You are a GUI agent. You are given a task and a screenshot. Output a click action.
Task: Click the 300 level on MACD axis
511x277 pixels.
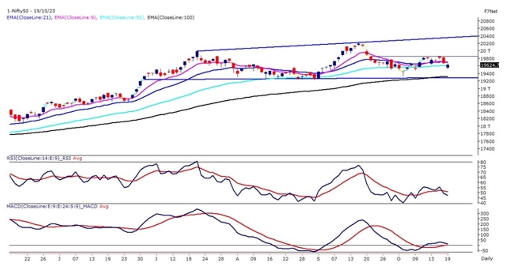pyautogui.click(x=485, y=214)
